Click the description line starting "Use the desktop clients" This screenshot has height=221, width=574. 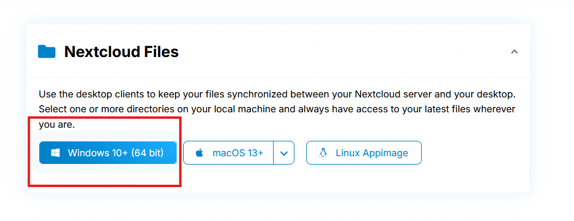[x=277, y=94]
